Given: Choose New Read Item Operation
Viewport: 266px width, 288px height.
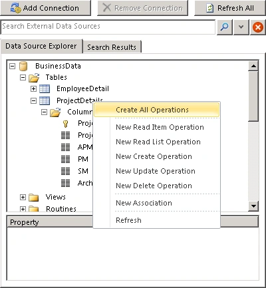Looking at the screenshot, I should pyautogui.click(x=160, y=127).
